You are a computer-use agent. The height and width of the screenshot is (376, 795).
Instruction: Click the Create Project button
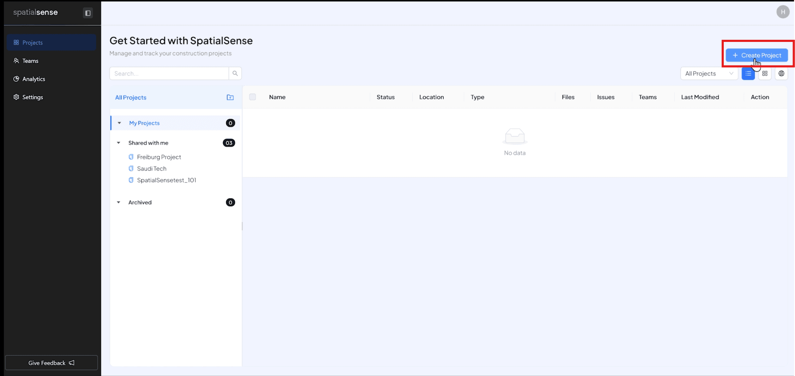[x=757, y=55]
